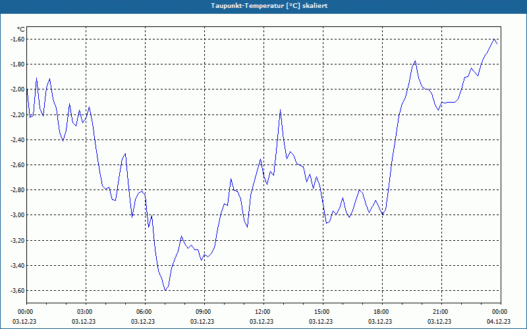Click the 18:00 time label
527x329 pixels.
(x=382, y=312)
